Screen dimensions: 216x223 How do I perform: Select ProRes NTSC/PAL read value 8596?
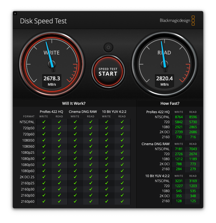point(193,117)
